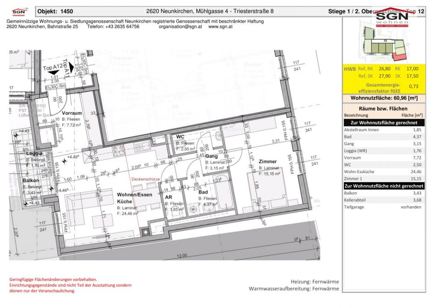Click the 12,00 dimension at the plan bottom
436x308 pixels.
click(x=182, y=256)
